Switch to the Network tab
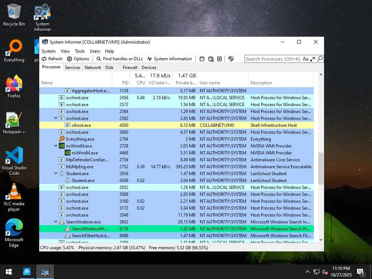Screen dimensions: 372x279 (x=93, y=67)
